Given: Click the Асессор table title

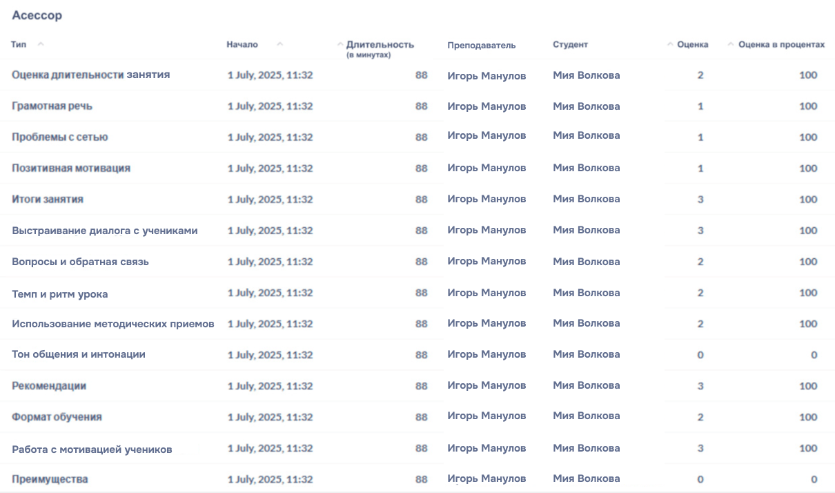Looking at the screenshot, I should tap(37, 15).
